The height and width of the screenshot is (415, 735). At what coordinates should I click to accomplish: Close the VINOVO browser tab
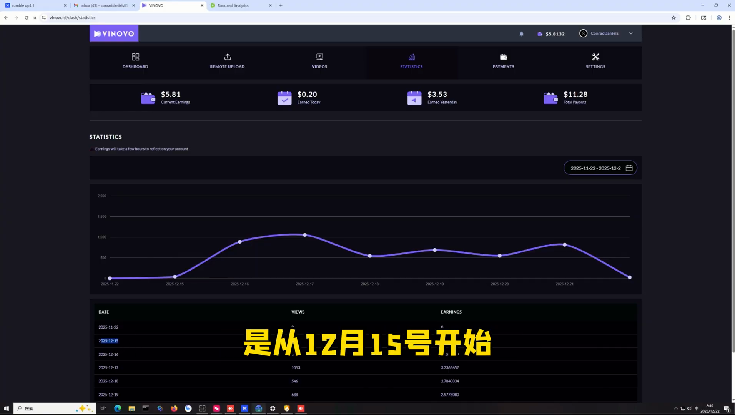[202, 5]
